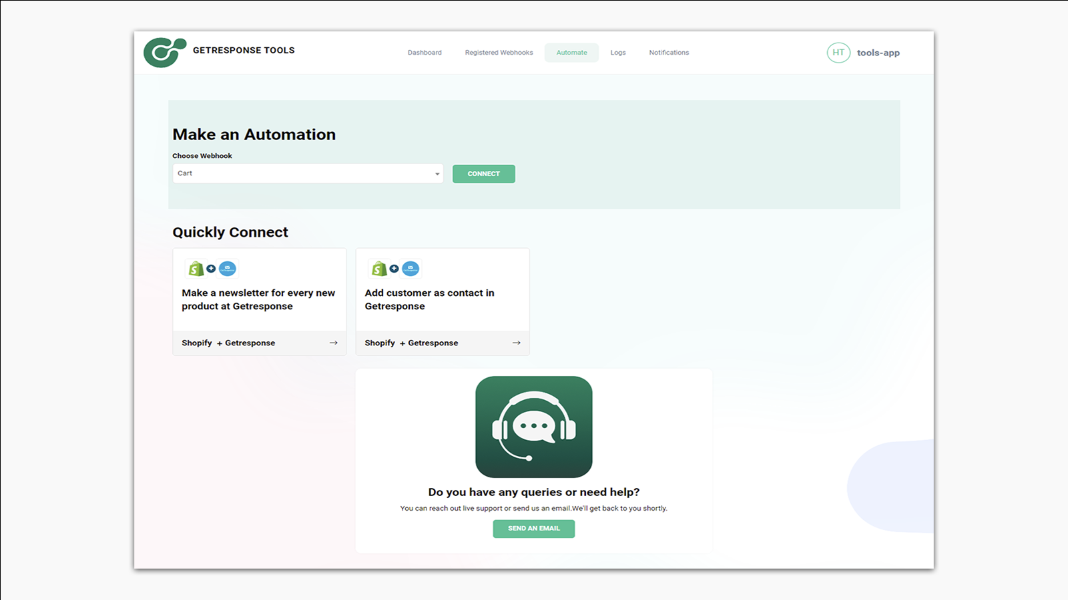Click SEND AN EMAIL button
Image resolution: width=1068 pixels, height=600 pixels.
tap(533, 528)
